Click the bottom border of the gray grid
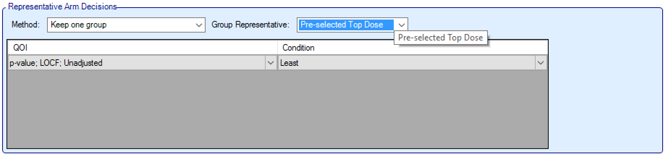Image resolution: width=667 pixels, height=158 pixels. pos(277,148)
